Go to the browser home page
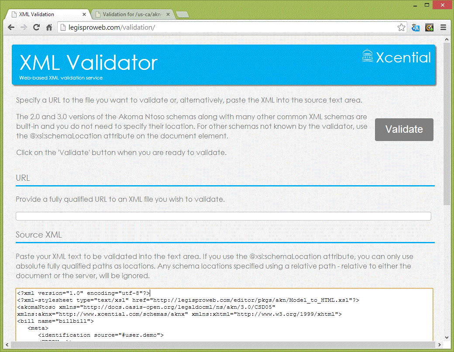The height and width of the screenshot is (352, 454). click(x=49, y=28)
